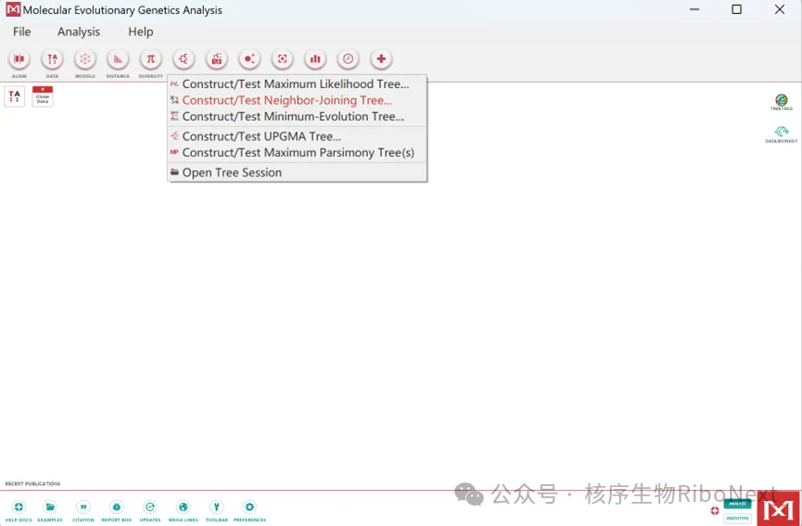Image resolution: width=802 pixels, height=526 pixels.
Task: Click the Phylogeny tree icon in the toolbar
Action: coord(184,59)
